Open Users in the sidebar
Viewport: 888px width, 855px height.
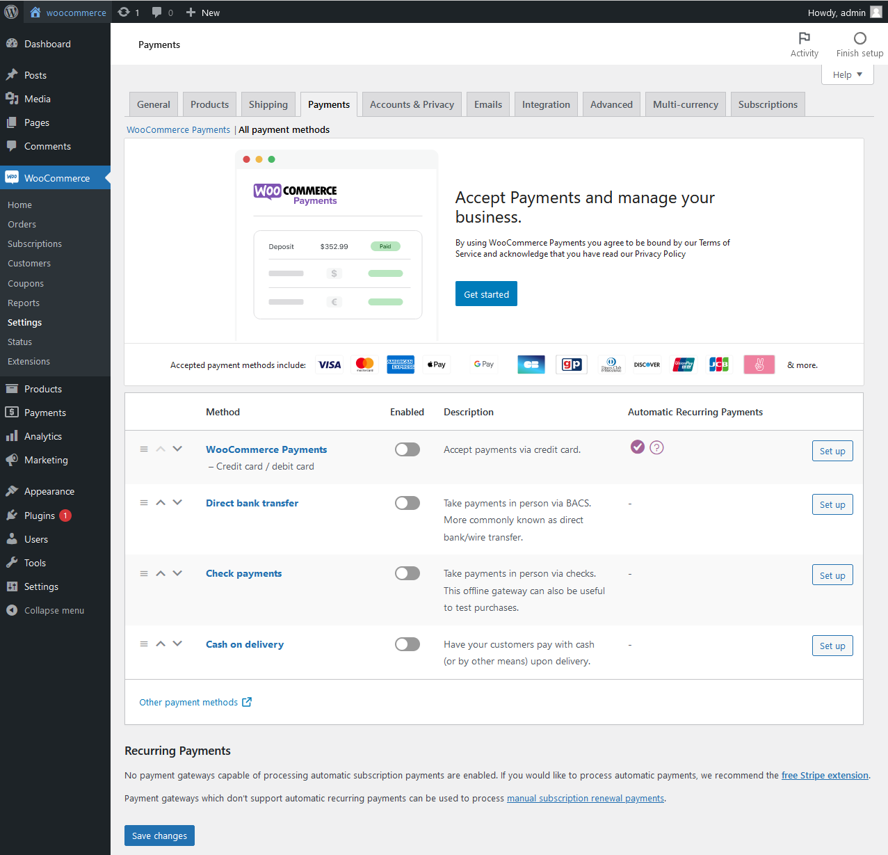point(55,539)
